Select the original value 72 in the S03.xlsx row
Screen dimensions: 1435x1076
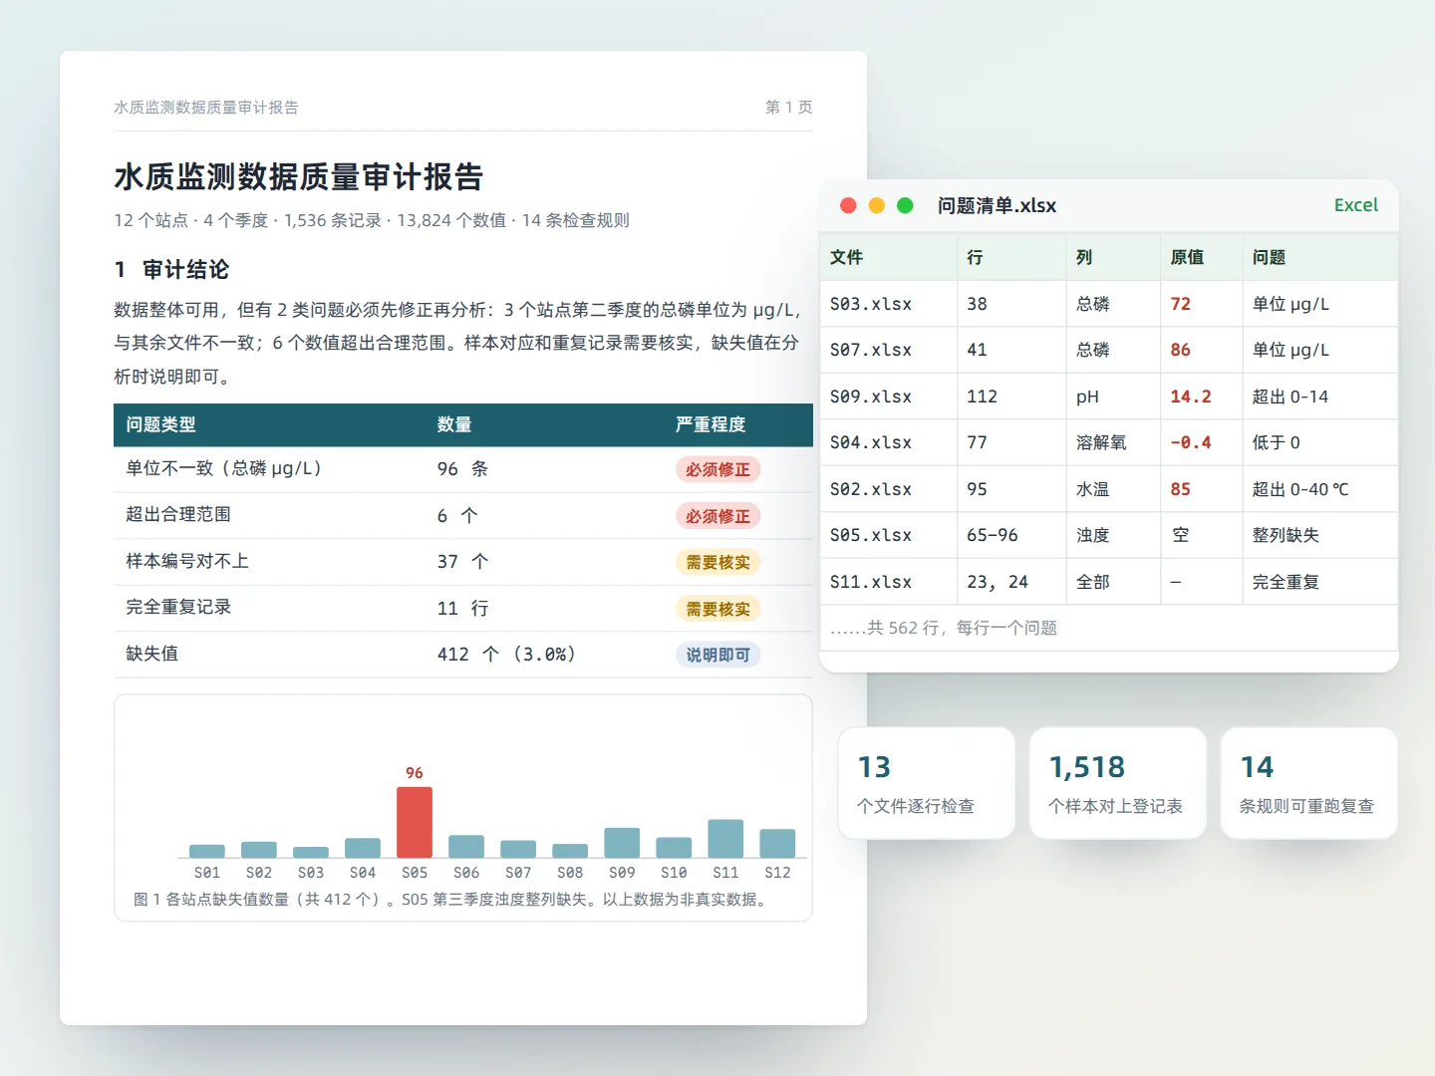1181,304
